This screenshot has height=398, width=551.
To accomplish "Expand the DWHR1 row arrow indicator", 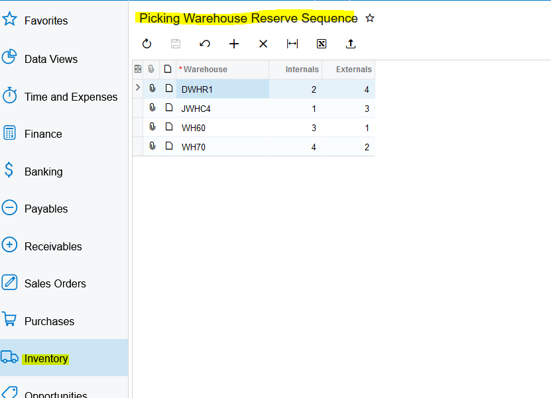I will [x=138, y=87].
